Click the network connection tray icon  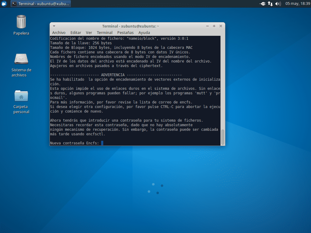point(270,4)
